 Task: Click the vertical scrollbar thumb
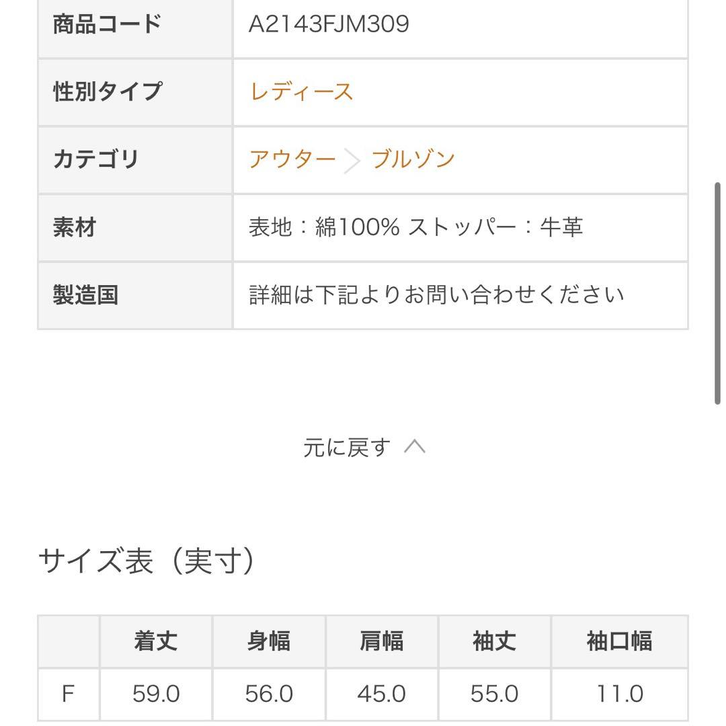(x=717, y=292)
